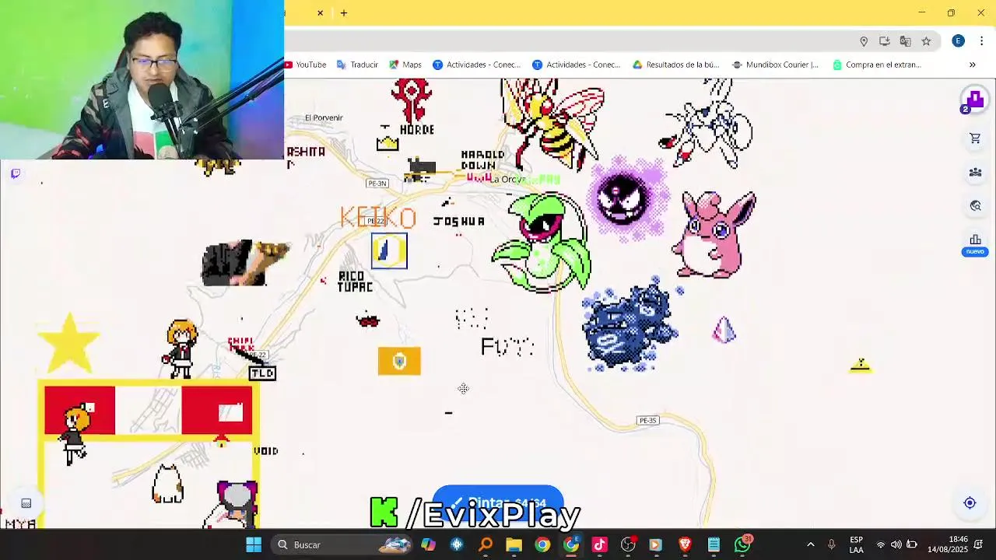Click the pink Wigglytuff pixel art on map
Screen dimensions: 996x560
[x=714, y=234]
